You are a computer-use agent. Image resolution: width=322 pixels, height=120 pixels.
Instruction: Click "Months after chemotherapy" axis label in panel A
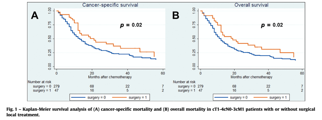click(110, 77)
